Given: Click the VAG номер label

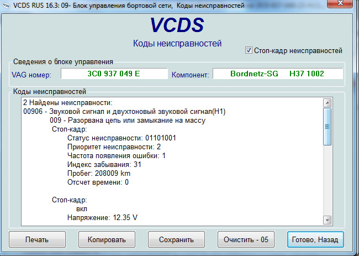Looking at the screenshot, I should click(x=31, y=75).
